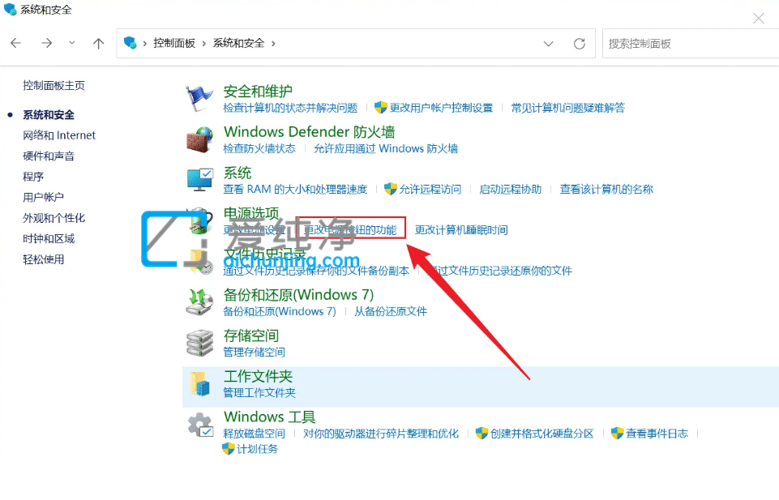
Task: Click 管理存储空间 link
Action: 254,352
